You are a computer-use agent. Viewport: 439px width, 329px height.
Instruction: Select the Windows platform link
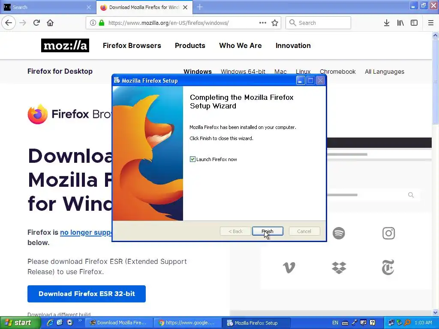coord(198,72)
